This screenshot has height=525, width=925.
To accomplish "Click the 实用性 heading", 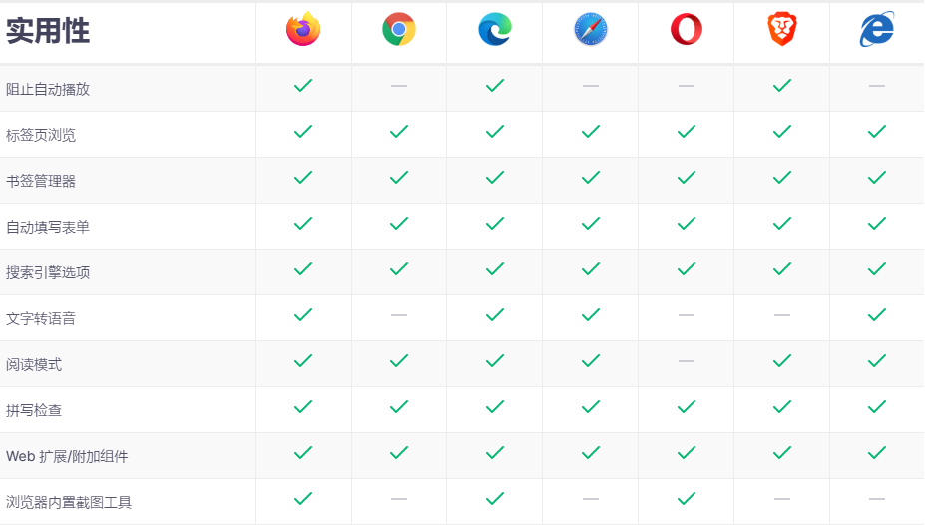I will pyautogui.click(x=48, y=31).
